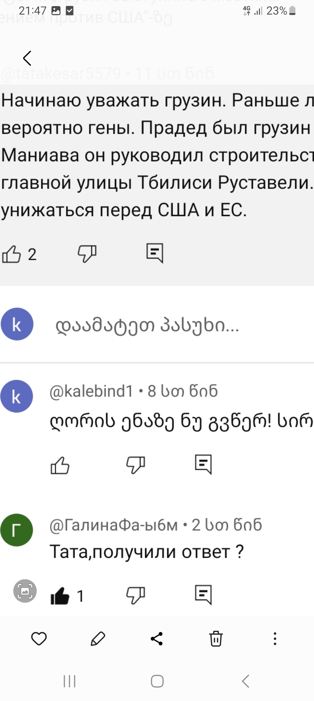Viewport: 314px width, 701px height.
Task: Open the green Г avatar profile
Action: point(17,530)
